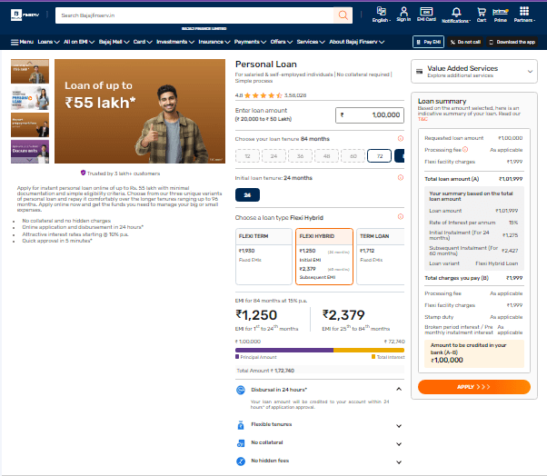Screen dimensions: 547x476
Task: Select the 72 months tenure option
Action: (x=378, y=156)
